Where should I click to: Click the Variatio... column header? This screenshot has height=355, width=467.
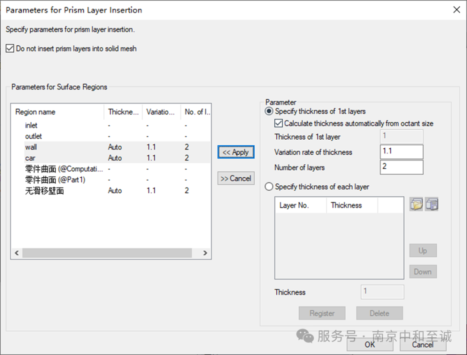point(161,112)
